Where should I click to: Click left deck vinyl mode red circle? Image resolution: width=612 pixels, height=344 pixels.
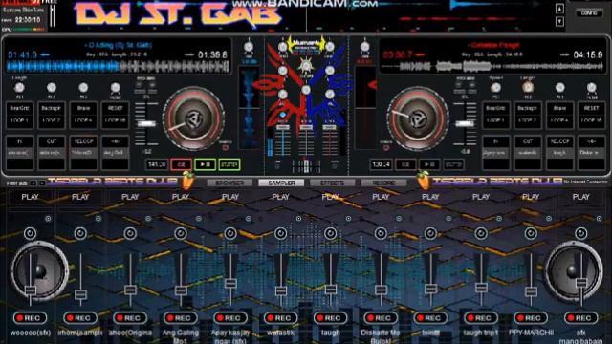click(226, 147)
